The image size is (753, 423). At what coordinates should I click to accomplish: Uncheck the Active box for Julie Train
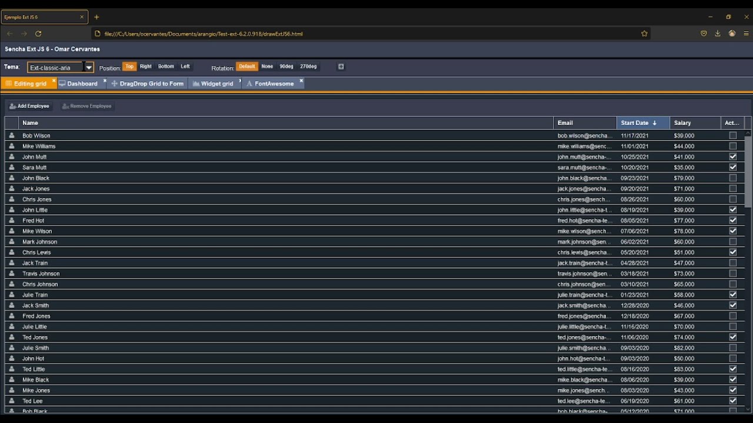pyautogui.click(x=732, y=294)
